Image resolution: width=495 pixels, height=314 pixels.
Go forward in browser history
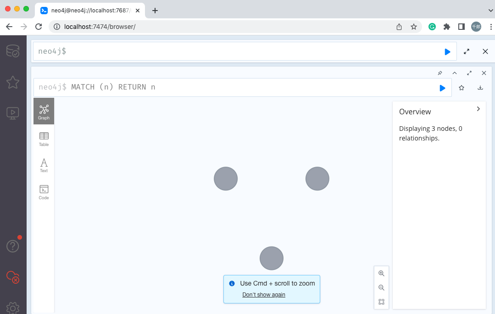(x=24, y=27)
